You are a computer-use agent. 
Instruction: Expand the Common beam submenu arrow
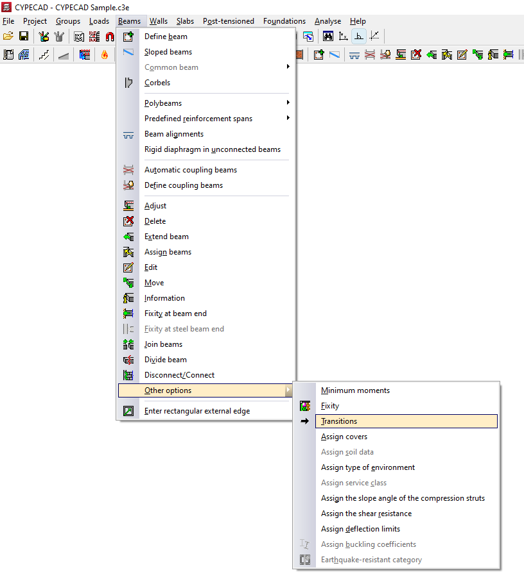pyautogui.click(x=288, y=67)
